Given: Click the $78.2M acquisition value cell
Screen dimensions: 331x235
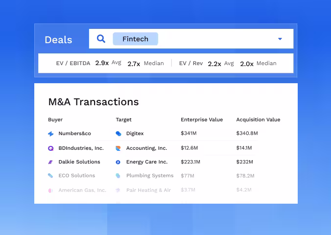Looking at the screenshot, I should [x=245, y=176].
